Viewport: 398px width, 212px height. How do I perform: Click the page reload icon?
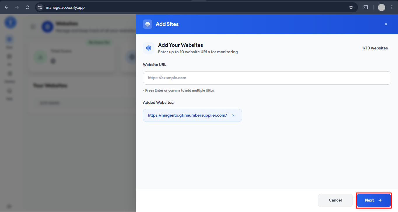(x=27, y=7)
